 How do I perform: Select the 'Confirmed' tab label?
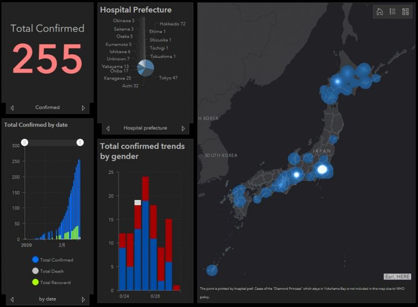click(48, 108)
